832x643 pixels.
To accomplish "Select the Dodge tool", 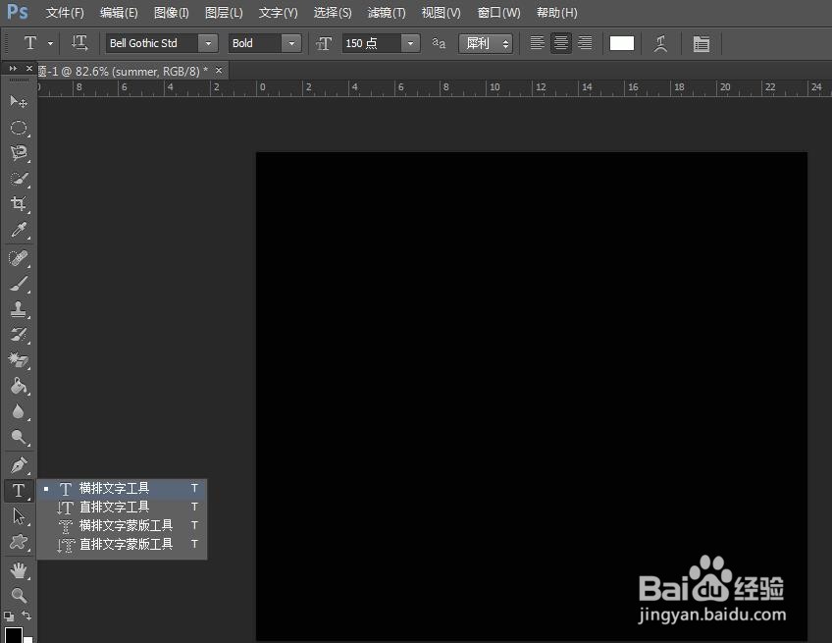I will [x=19, y=437].
